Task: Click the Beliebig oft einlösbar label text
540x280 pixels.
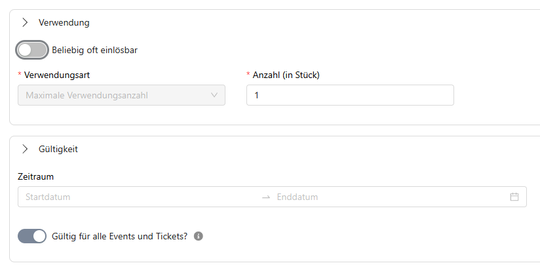Action: click(x=95, y=50)
